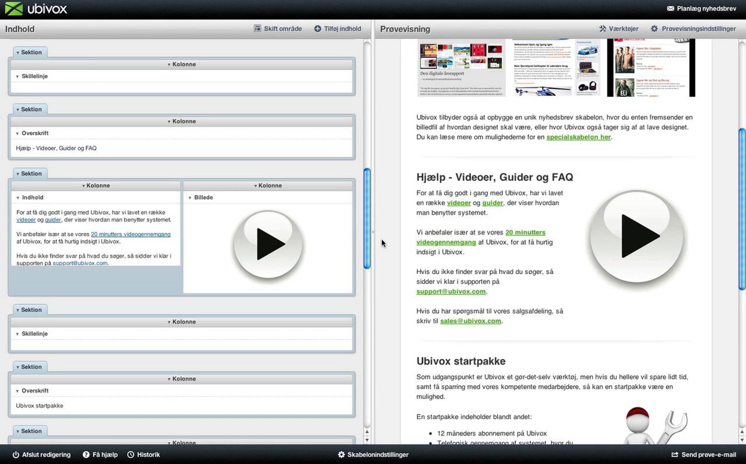Collapse the Kolonne header above the Billede block

point(256,186)
